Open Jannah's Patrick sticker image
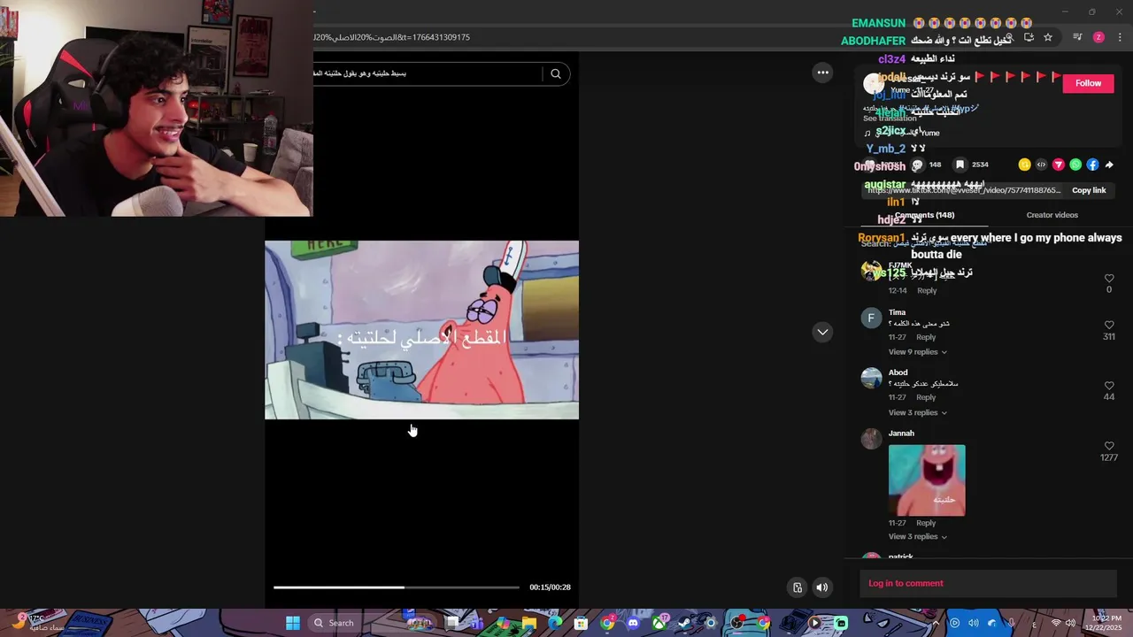The height and width of the screenshot is (637, 1133). pos(927,480)
